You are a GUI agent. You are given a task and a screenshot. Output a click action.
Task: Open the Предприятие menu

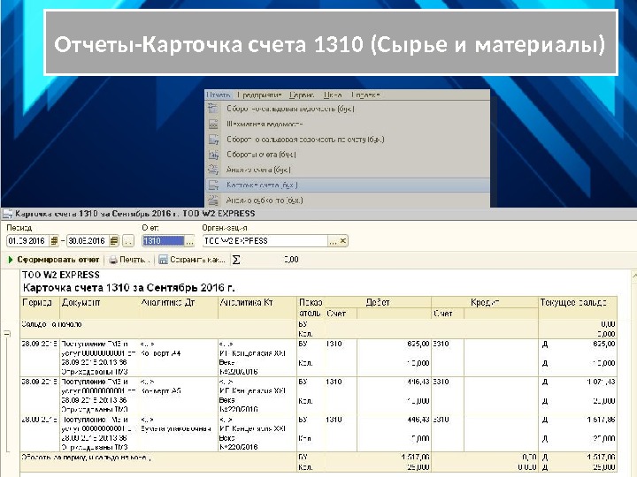pos(259,95)
